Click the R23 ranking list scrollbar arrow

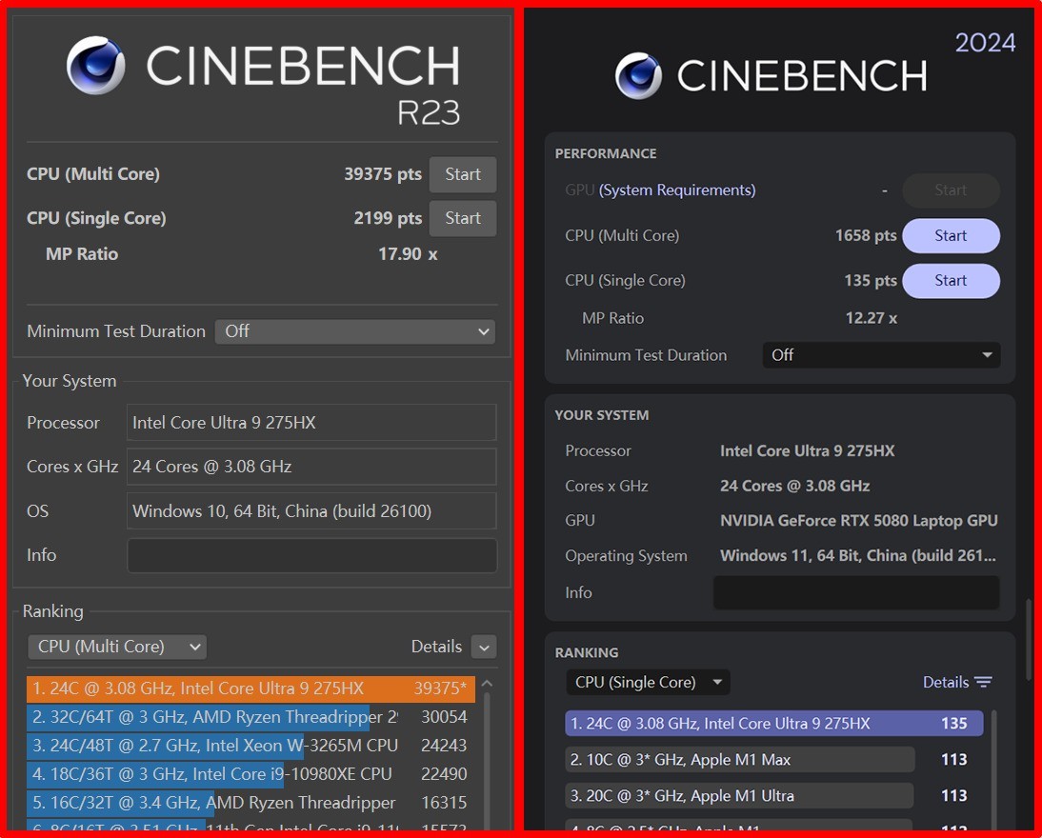pos(486,682)
